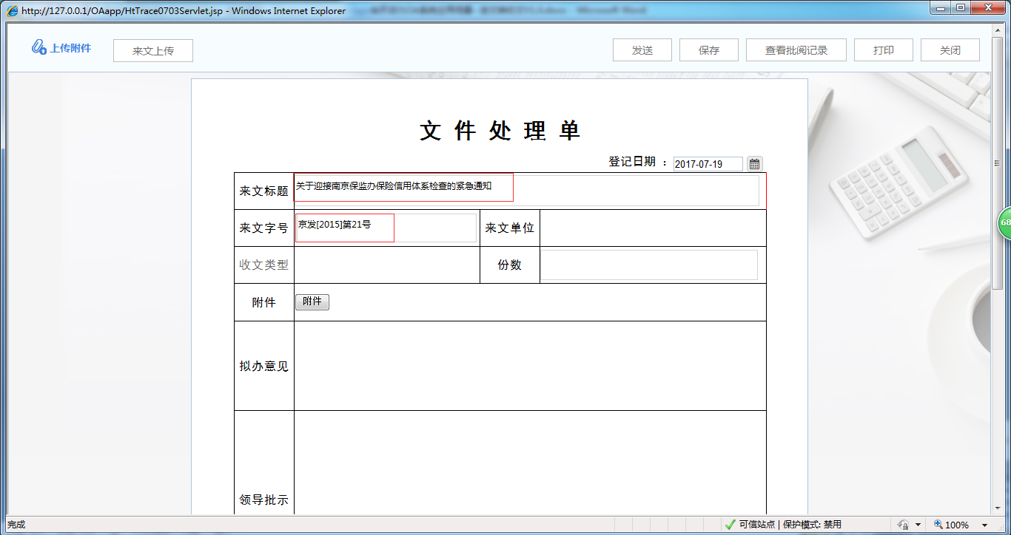Click the 发送 button to send

tap(642, 50)
